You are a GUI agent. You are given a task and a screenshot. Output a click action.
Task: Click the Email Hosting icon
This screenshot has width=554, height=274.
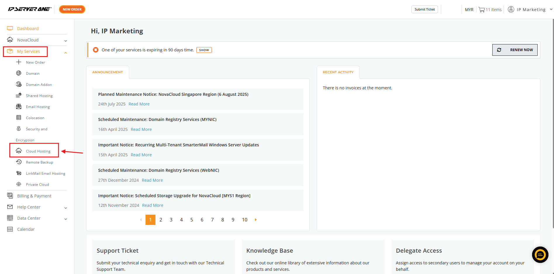pyautogui.click(x=19, y=107)
